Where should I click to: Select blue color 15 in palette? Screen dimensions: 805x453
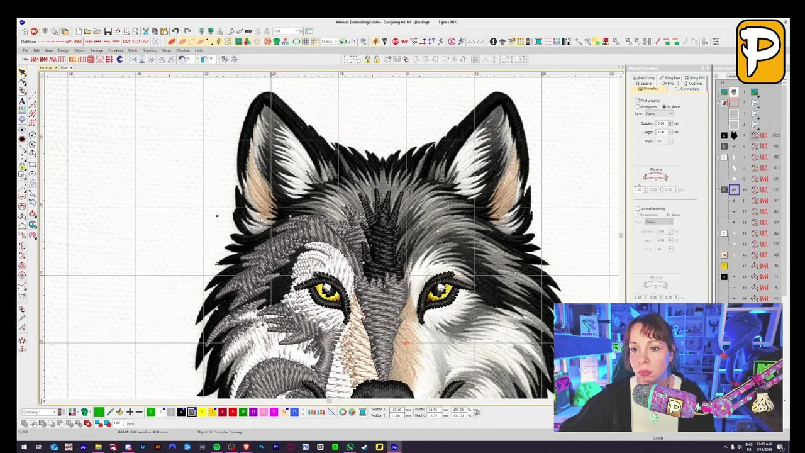[294, 412]
